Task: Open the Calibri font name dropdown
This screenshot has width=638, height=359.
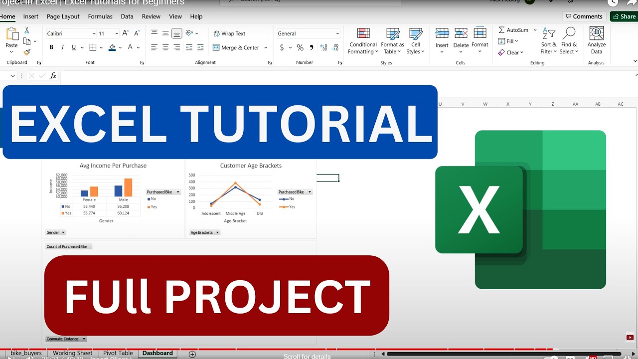Action: tap(94, 33)
